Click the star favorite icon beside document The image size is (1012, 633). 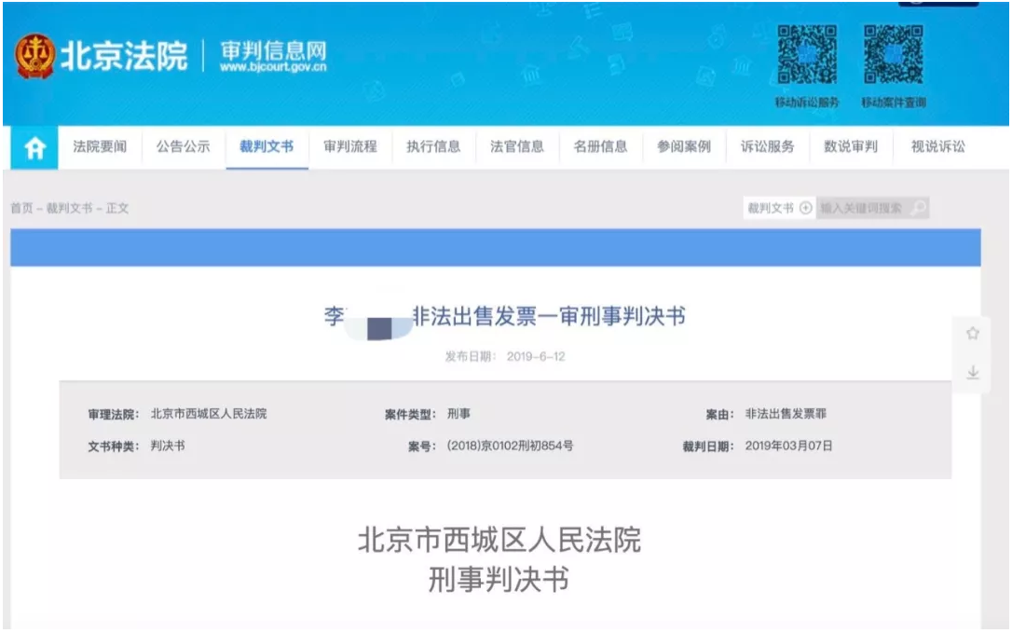tap(973, 334)
